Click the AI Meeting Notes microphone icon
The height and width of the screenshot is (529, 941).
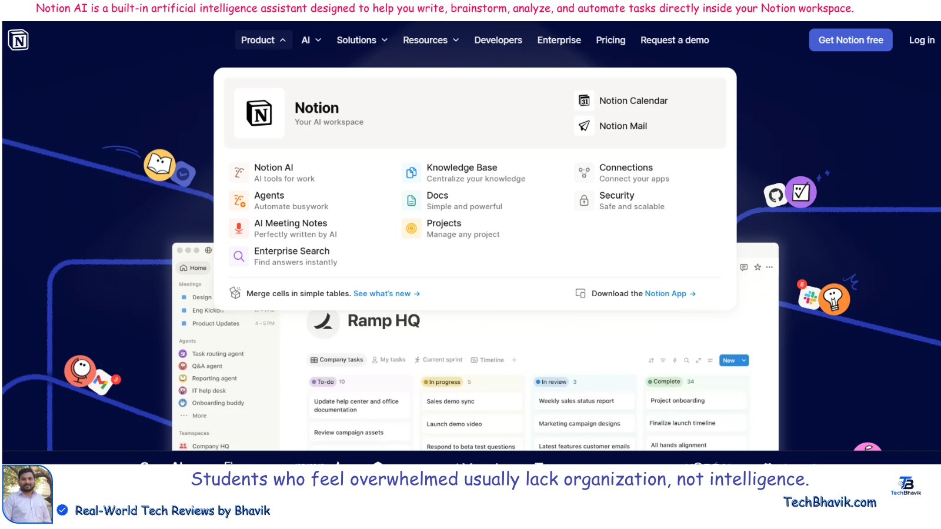coord(239,228)
